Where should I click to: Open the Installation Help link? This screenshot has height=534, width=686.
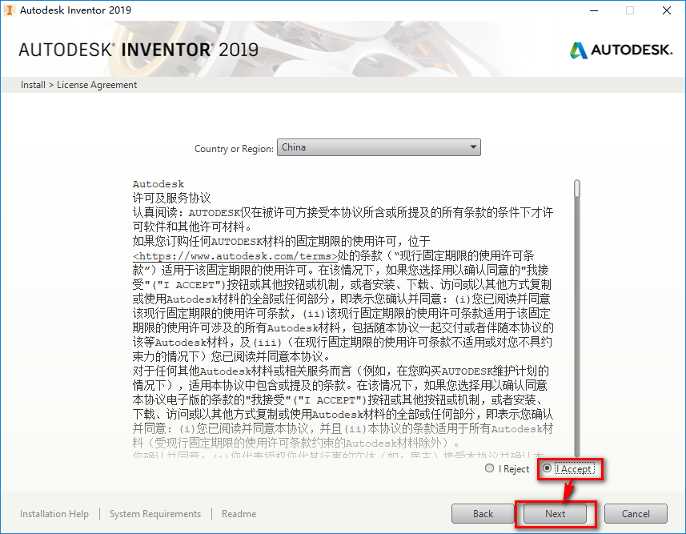click(54, 513)
